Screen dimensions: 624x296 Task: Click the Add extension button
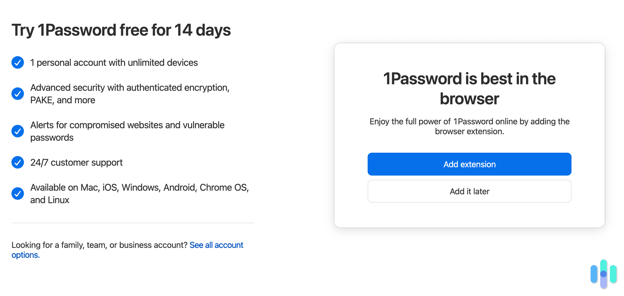469,164
